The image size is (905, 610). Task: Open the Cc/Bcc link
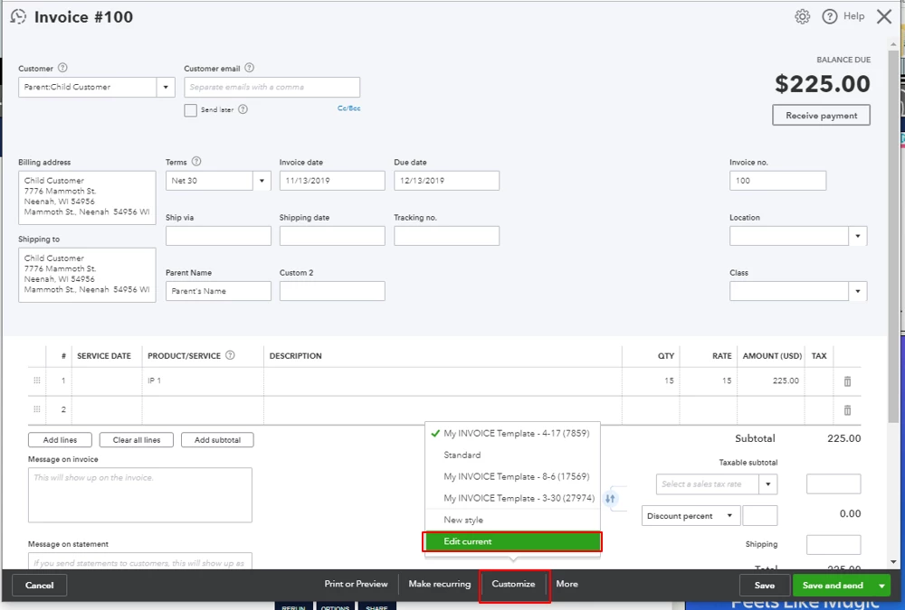[348, 108]
